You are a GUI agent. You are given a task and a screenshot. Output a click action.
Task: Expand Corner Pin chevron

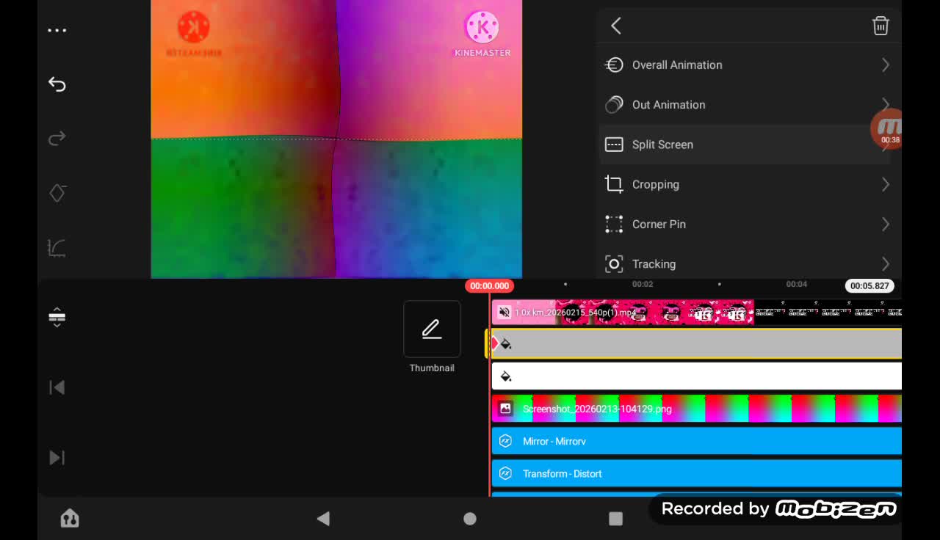885,225
